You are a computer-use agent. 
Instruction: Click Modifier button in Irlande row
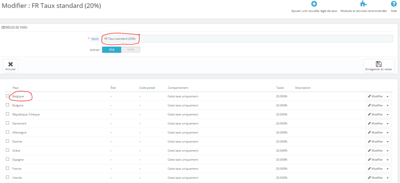point(375,178)
